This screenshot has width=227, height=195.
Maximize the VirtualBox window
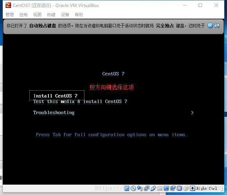tap(200, 5)
